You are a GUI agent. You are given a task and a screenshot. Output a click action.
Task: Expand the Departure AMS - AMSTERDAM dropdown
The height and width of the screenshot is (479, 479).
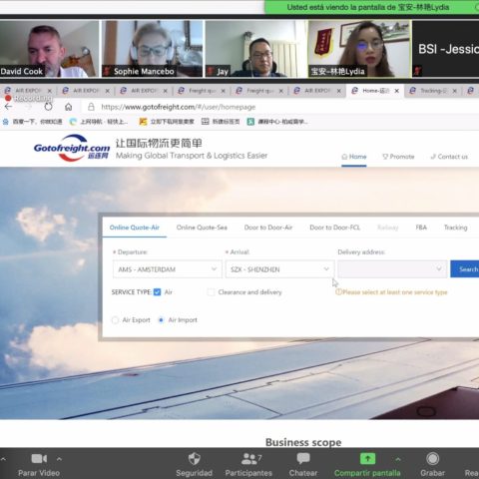coord(168,269)
